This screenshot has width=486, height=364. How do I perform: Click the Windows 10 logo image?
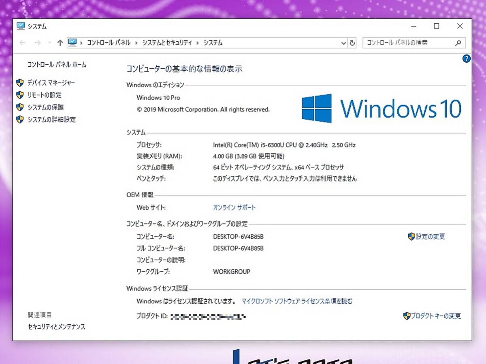click(381, 108)
